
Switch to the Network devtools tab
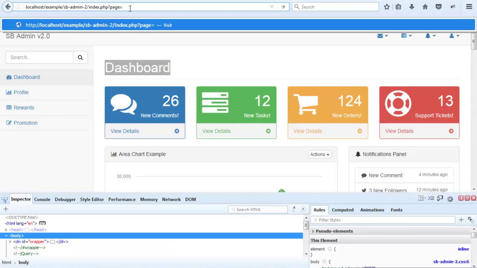[x=171, y=200]
